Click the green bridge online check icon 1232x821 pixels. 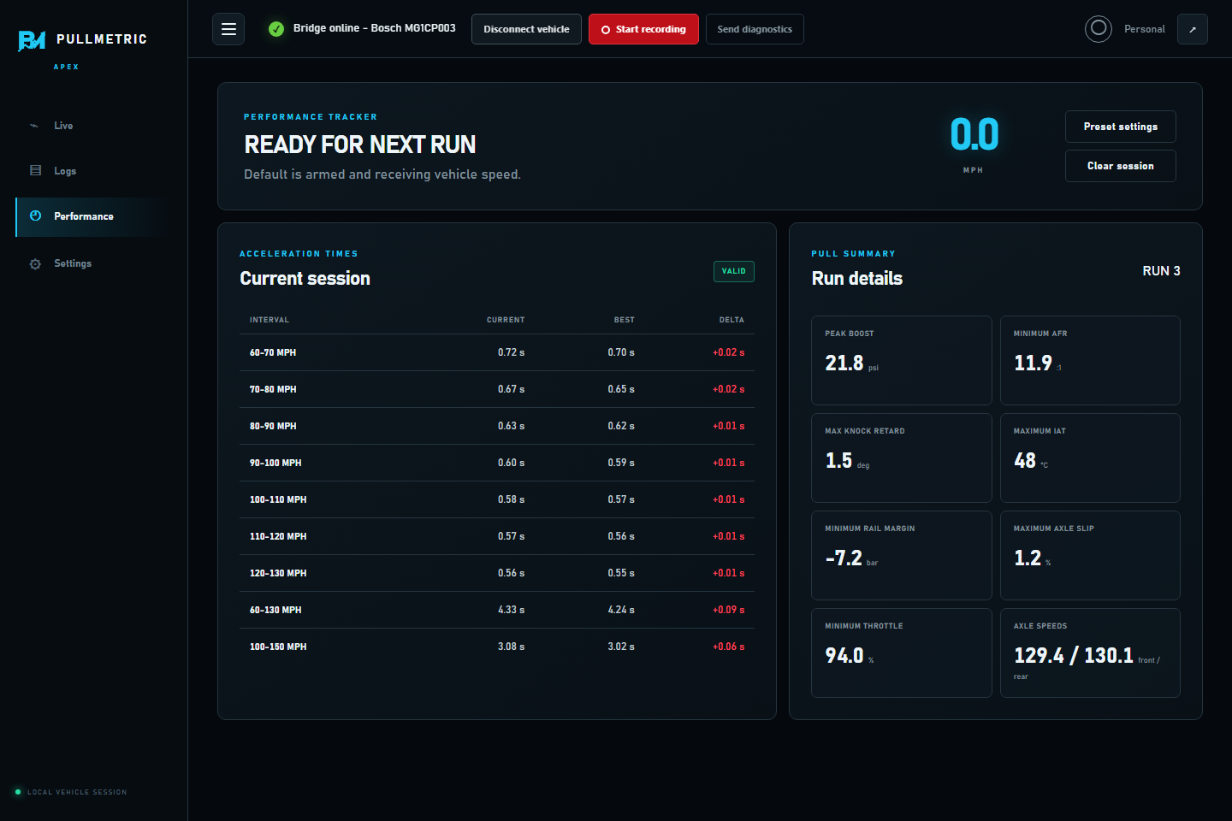point(276,29)
